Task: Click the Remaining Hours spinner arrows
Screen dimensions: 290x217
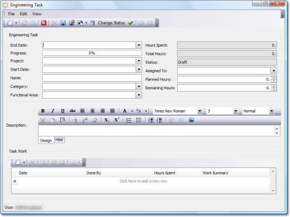Action: point(274,88)
